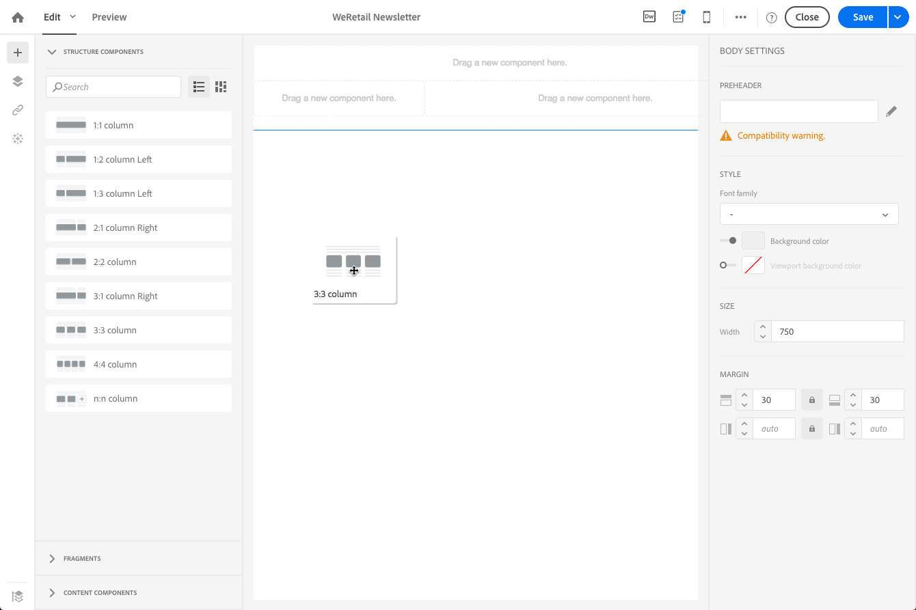Adjust the left margin stepper
This screenshot has height=610, width=916.
click(x=744, y=428)
